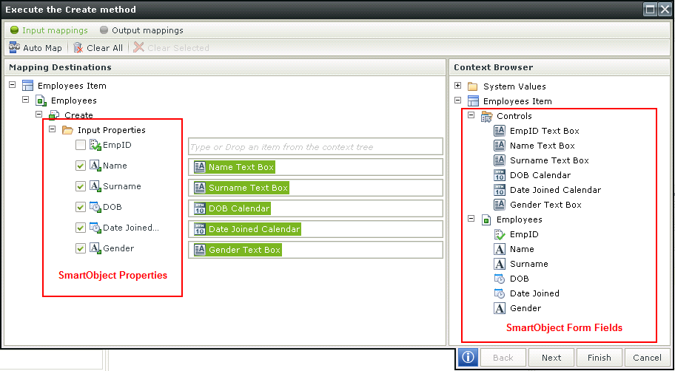This screenshot has width=675, height=371.
Task: Select the mapped DOB Calendar token
Action: point(232,208)
